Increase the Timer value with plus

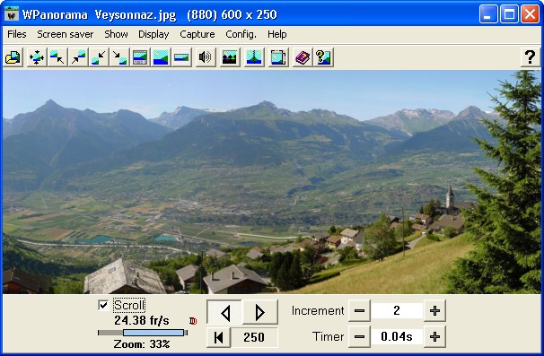[x=434, y=336]
